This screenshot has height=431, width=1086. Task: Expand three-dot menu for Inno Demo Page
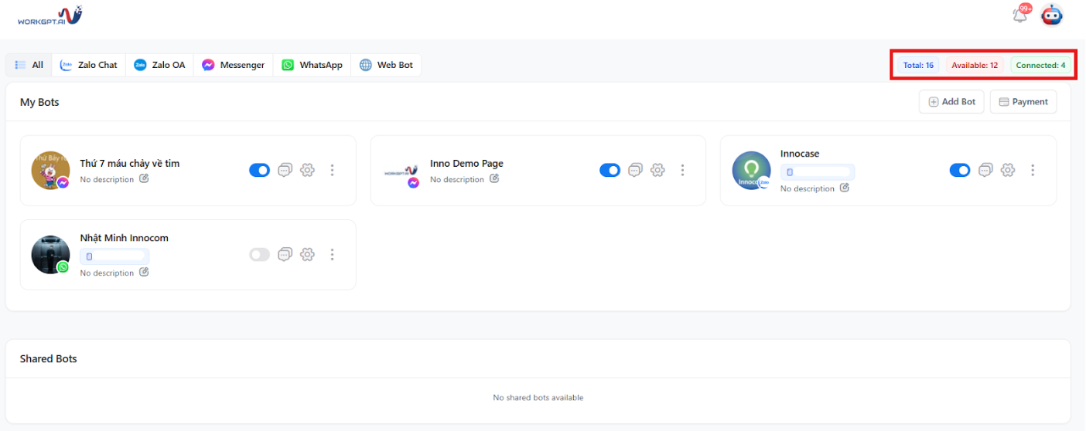tap(682, 170)
